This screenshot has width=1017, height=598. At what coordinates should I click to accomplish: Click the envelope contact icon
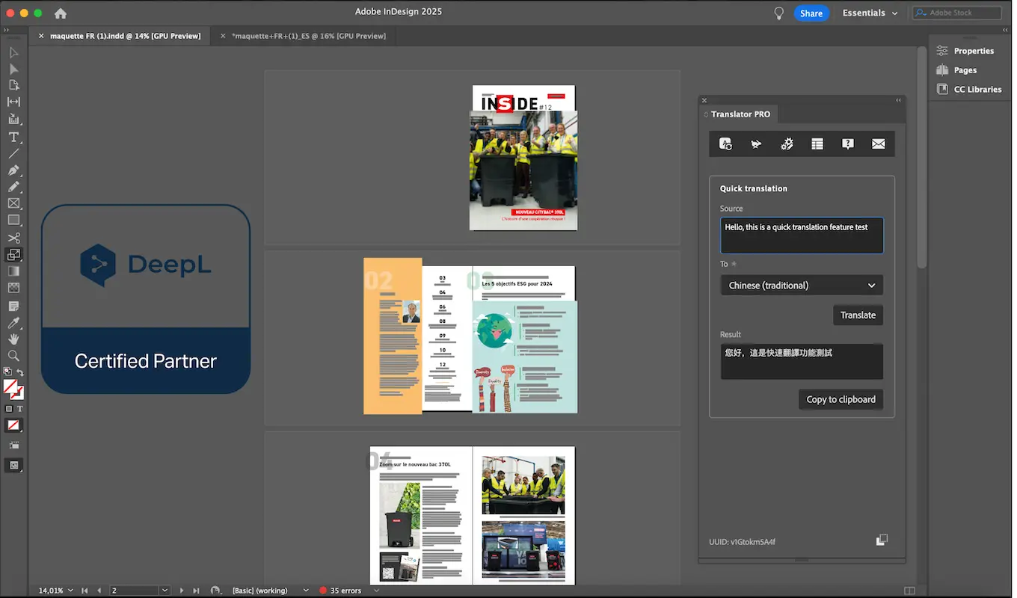pos(878,144)
